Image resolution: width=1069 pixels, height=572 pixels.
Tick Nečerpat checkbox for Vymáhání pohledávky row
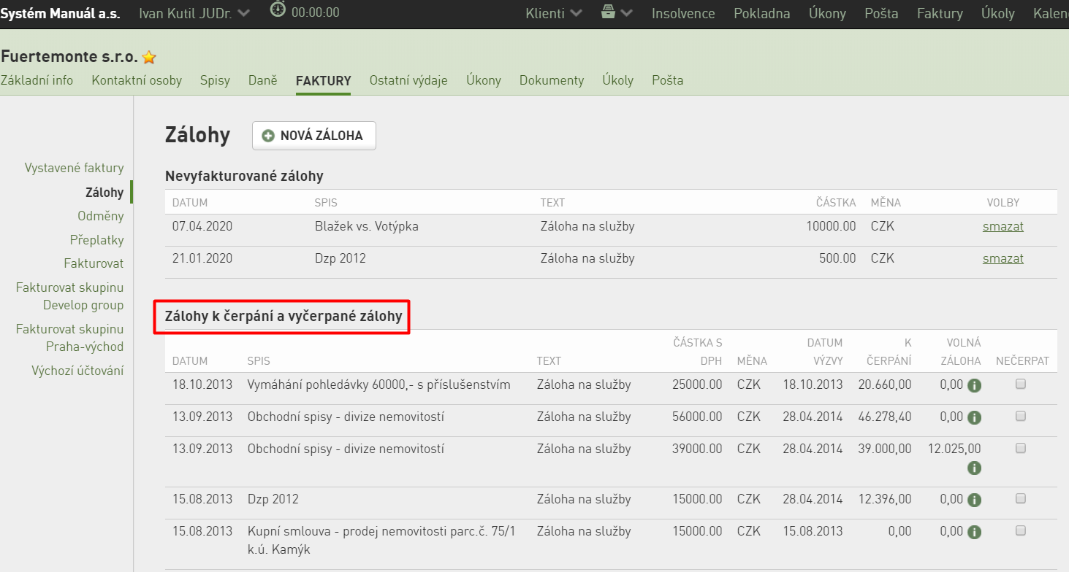click(1021, 384)
